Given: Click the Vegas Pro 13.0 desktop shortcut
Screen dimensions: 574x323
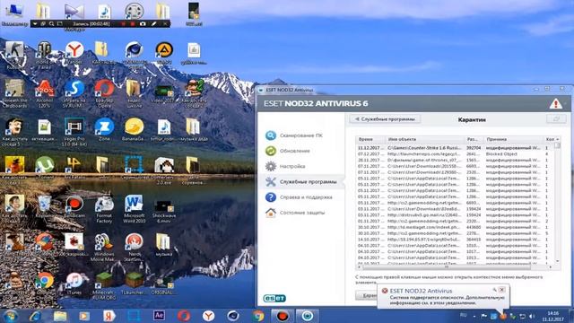Looking at the screenshot, I should point(74,132).
